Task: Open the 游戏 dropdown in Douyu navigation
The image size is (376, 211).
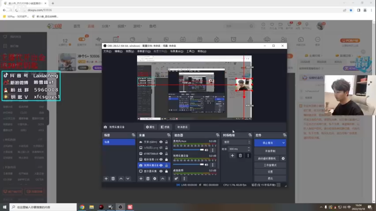Action: tap(137, 26)
